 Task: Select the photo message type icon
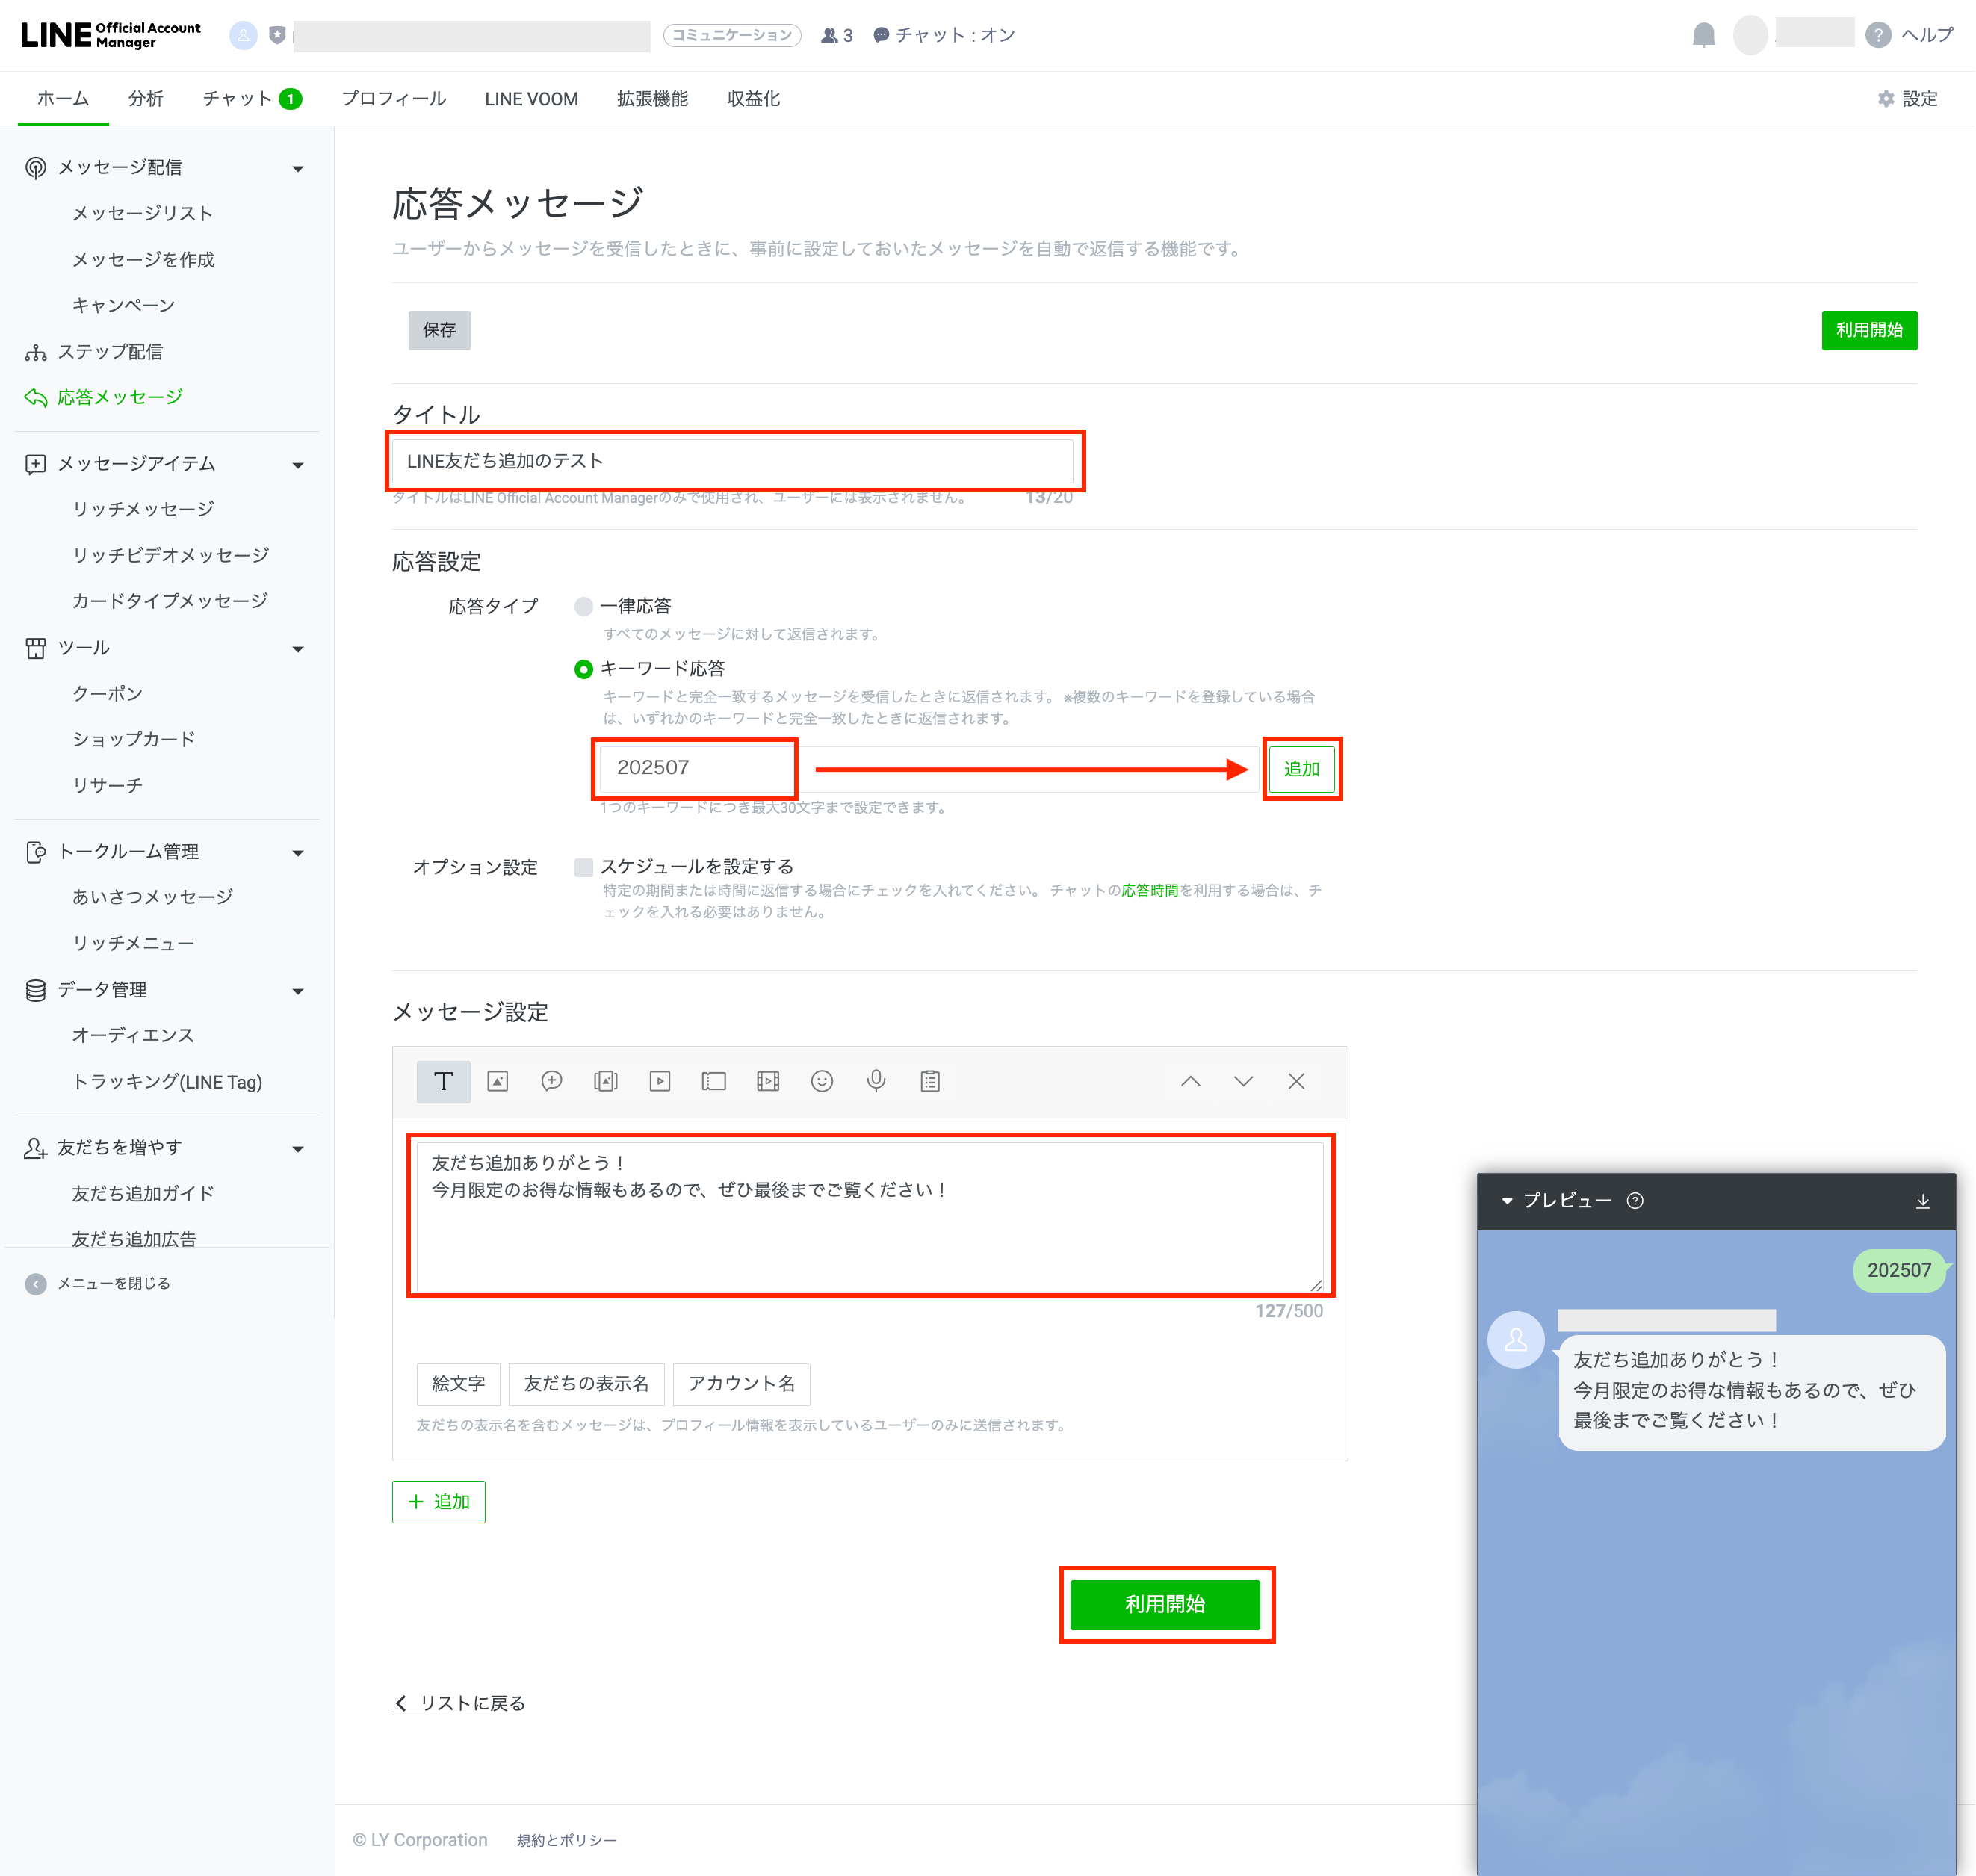(x=498, y=1081)
